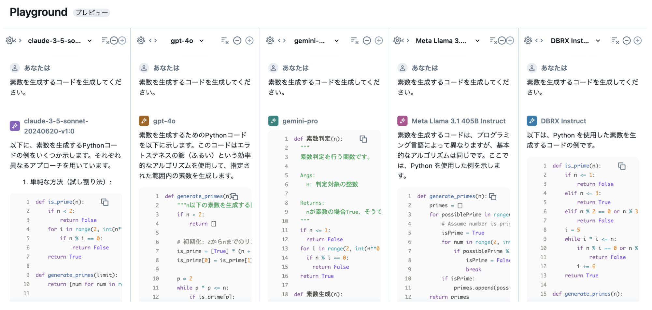Image resolution: width=652 pixels, height=310 pixels.
Task: Add panel using plus icon in Meta Llama column
Action: point(510,40)
